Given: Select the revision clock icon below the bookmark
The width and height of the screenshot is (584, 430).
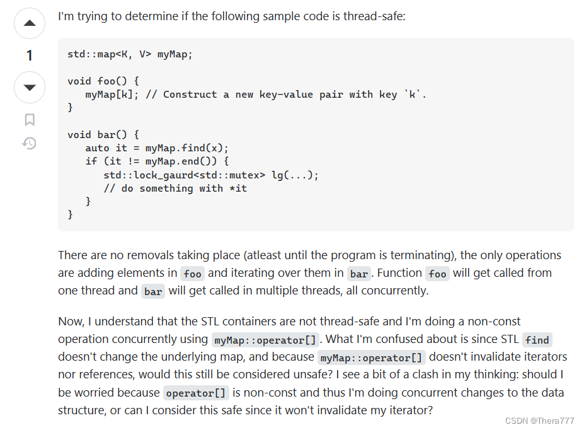Looking at the screenshot, I should tap(29, 143).
